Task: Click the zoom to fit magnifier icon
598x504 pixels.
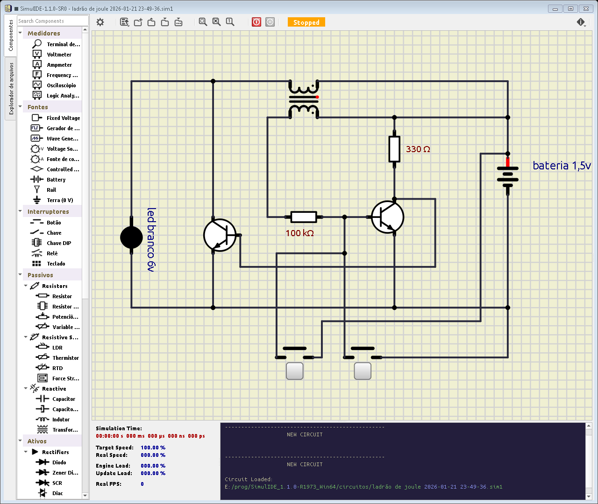Action: 203,22
